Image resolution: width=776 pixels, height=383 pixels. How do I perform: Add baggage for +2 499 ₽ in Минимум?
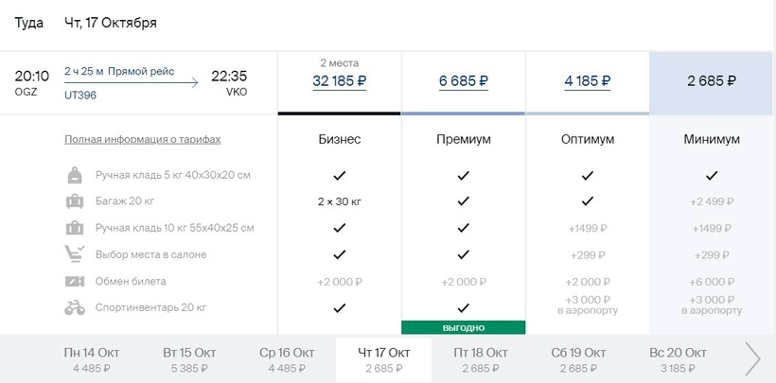(x=712, y=201)
